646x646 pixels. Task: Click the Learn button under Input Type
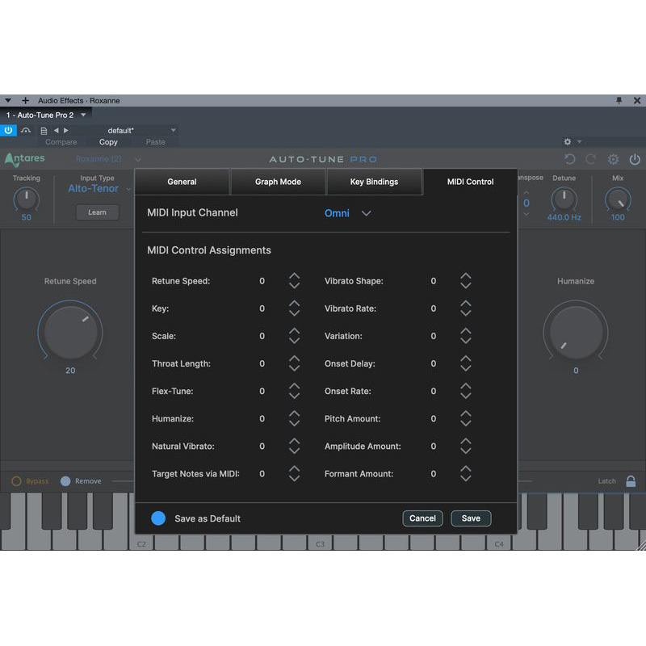pos(97,212)
